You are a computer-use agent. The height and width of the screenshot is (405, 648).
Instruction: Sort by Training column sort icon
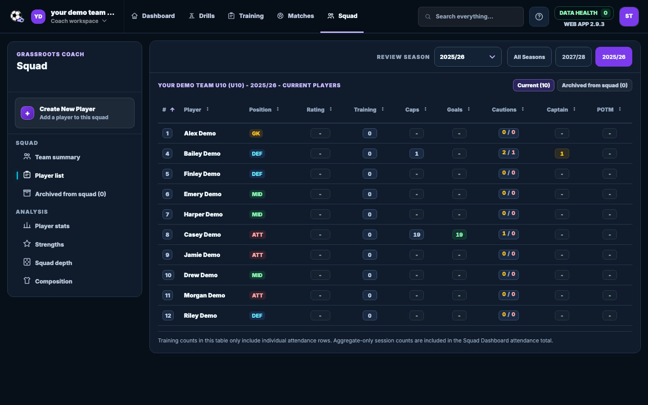click(x=382, y=109)
